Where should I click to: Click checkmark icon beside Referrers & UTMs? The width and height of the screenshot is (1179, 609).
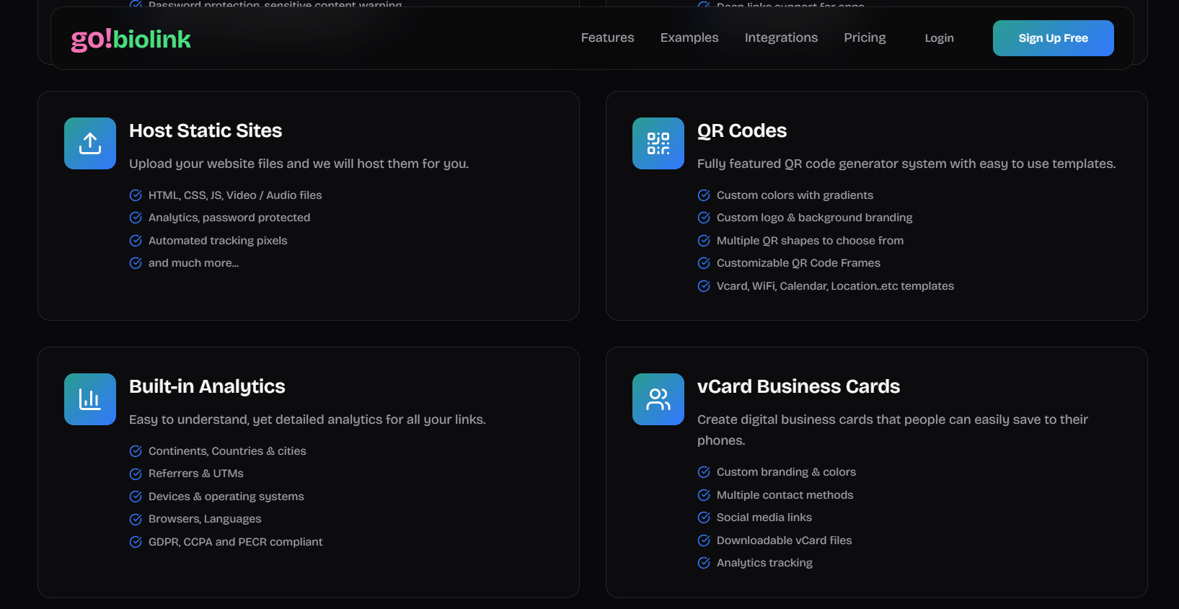136,474
